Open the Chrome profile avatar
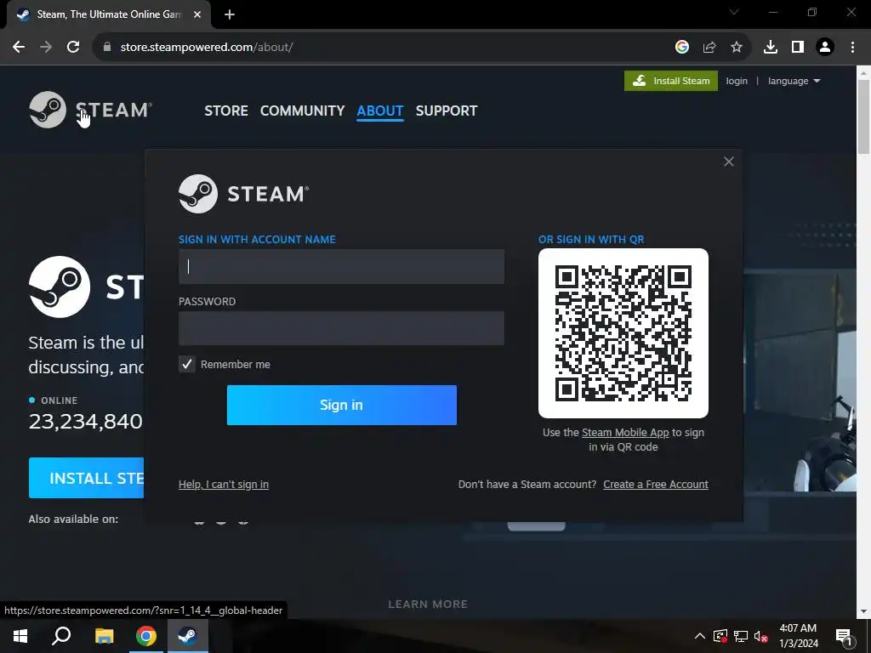This screenshot has width=871, height=653. click(825, 48)
